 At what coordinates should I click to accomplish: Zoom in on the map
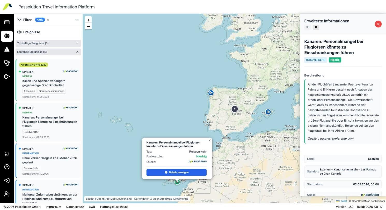point(88,20)
